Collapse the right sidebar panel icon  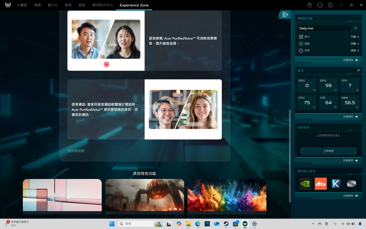(x=285, y=15)
